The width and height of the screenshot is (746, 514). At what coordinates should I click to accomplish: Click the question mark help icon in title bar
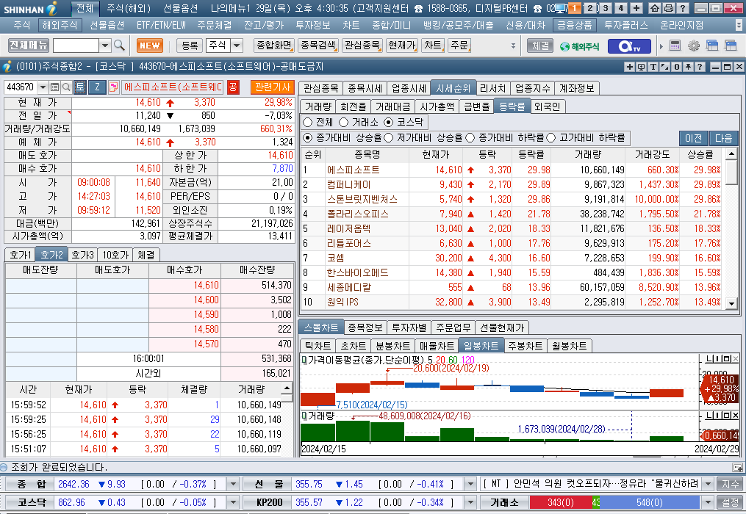click(683, 8)
